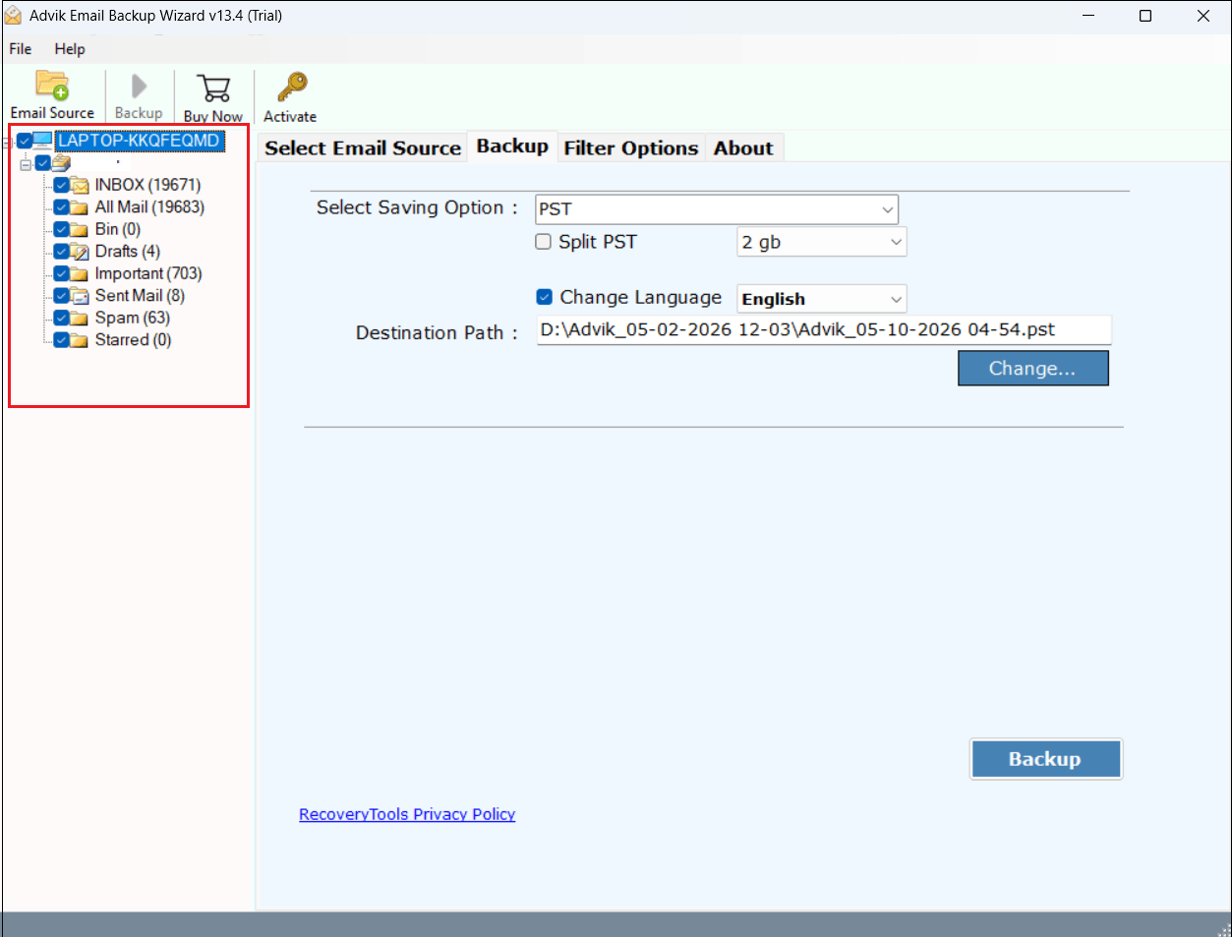
Task: Open the File menu
Action: [x=21, y=49]
